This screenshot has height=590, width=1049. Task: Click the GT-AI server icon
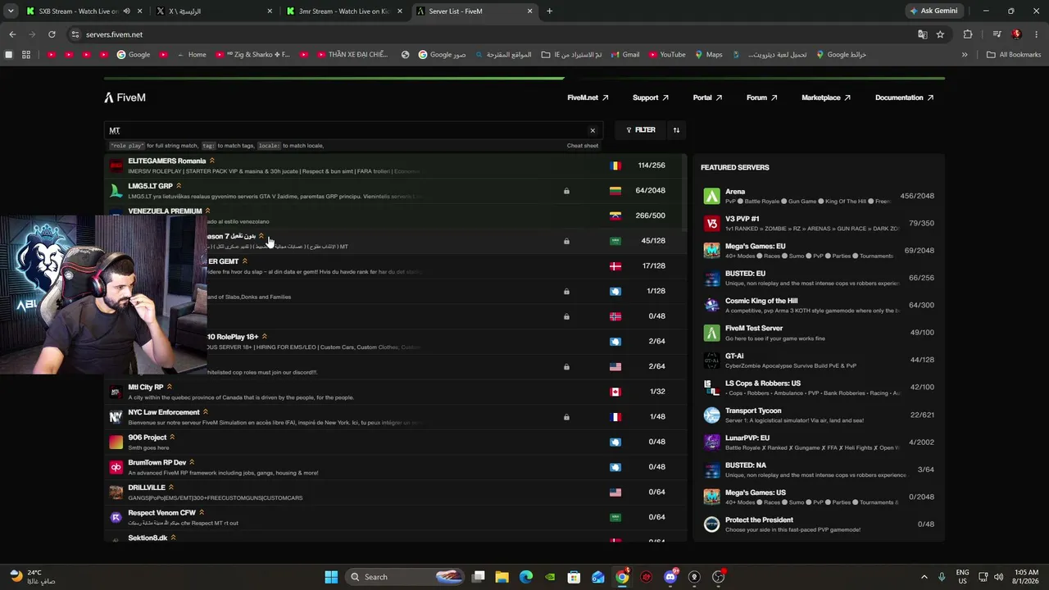tap(711, 360)
